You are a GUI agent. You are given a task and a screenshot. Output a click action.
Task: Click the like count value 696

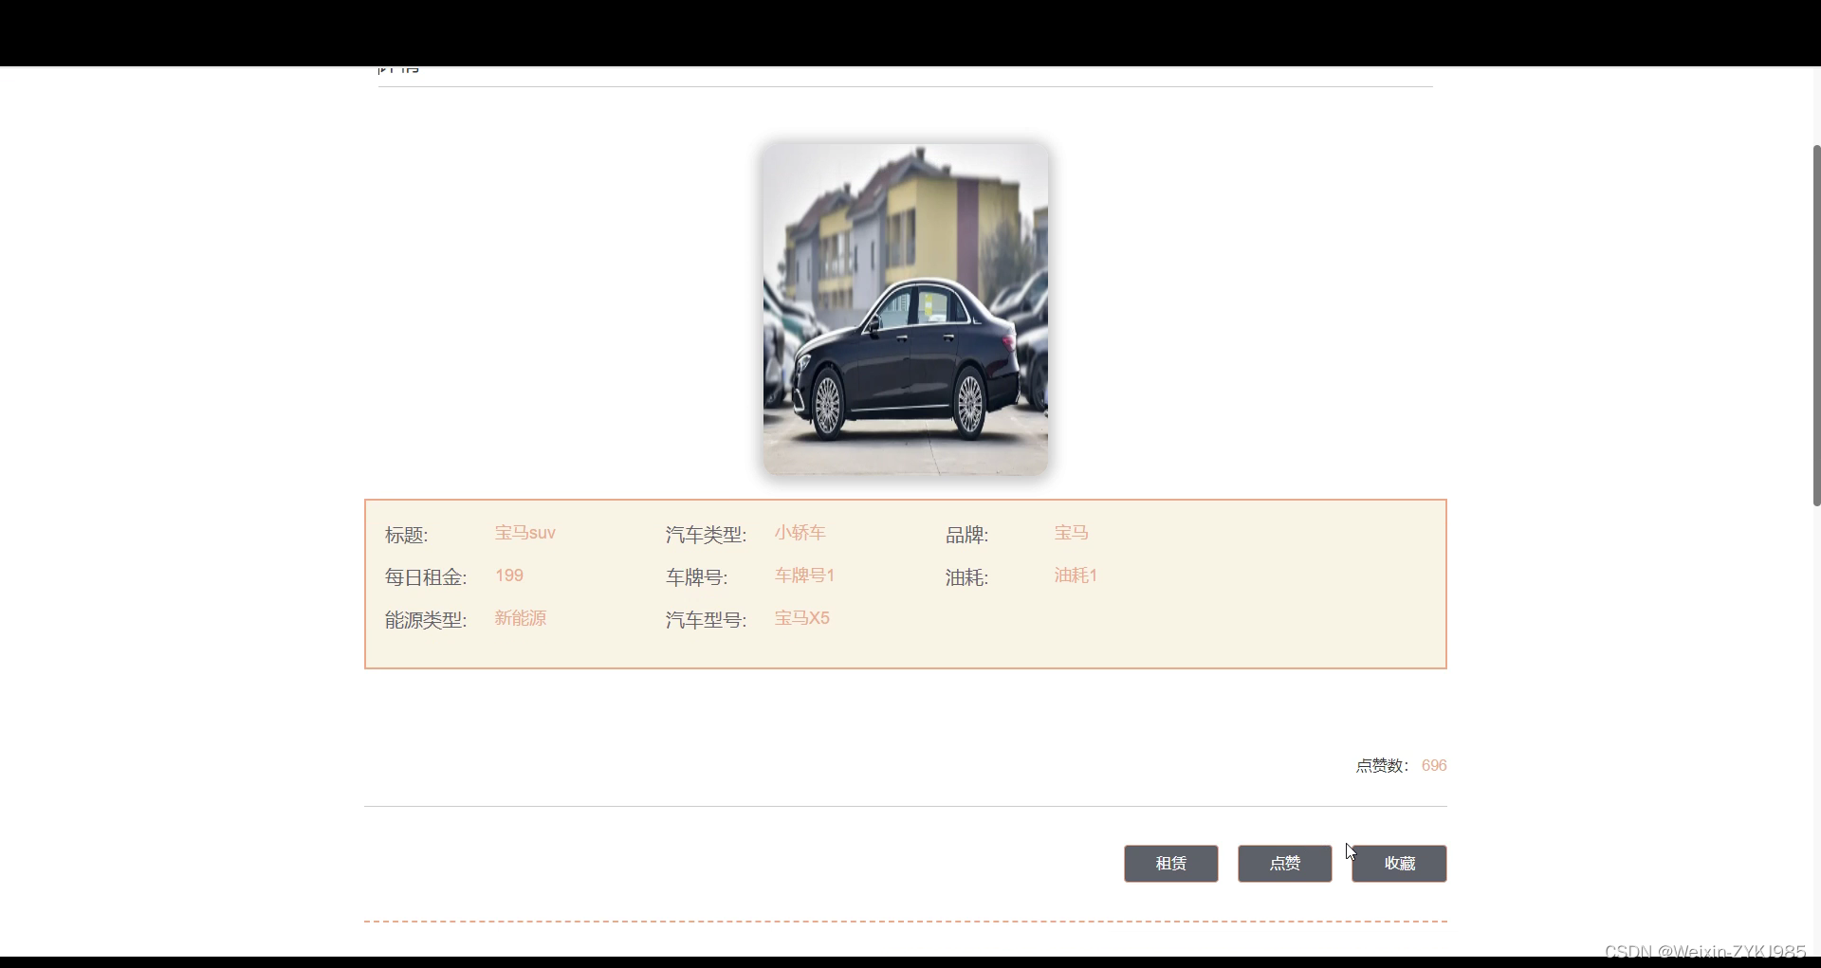(x=1434, y=765)
